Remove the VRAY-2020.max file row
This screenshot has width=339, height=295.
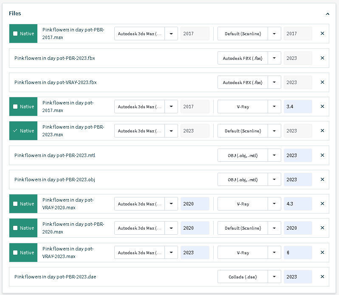[x=322, y=204]
